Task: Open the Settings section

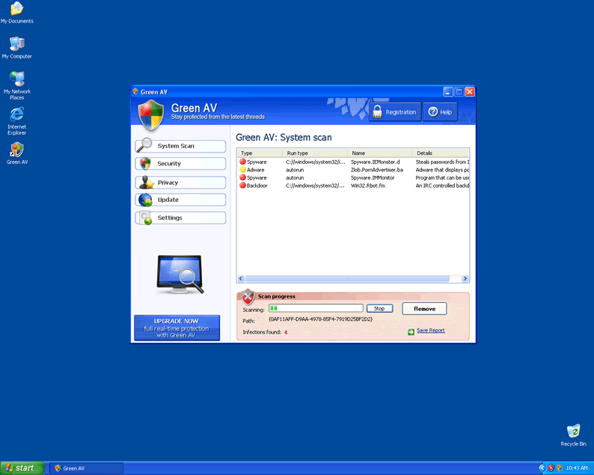Action: point(180,218)
